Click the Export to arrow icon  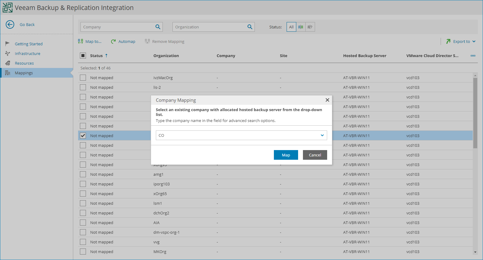(x=448, y=41)
